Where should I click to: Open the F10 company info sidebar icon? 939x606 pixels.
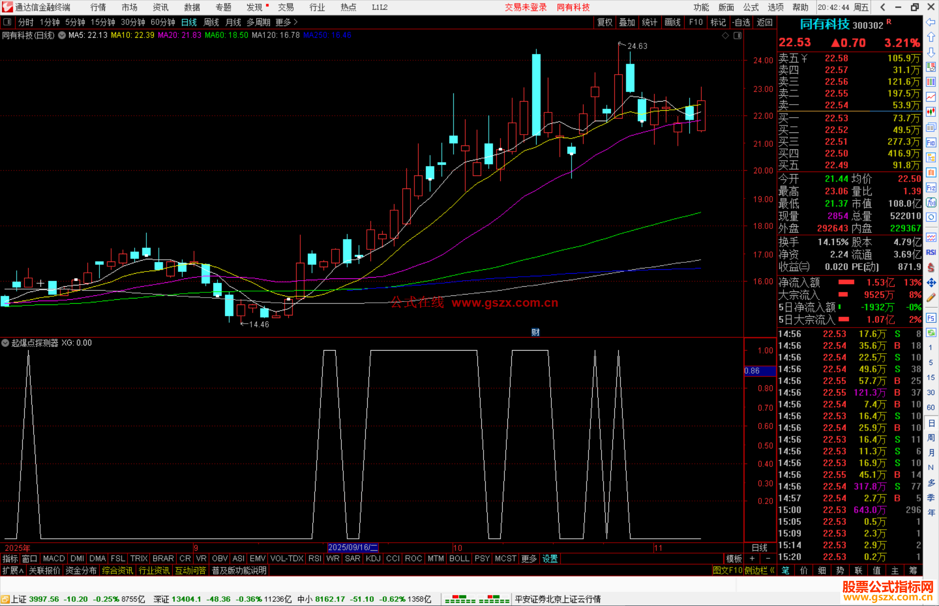coord(931,142)
